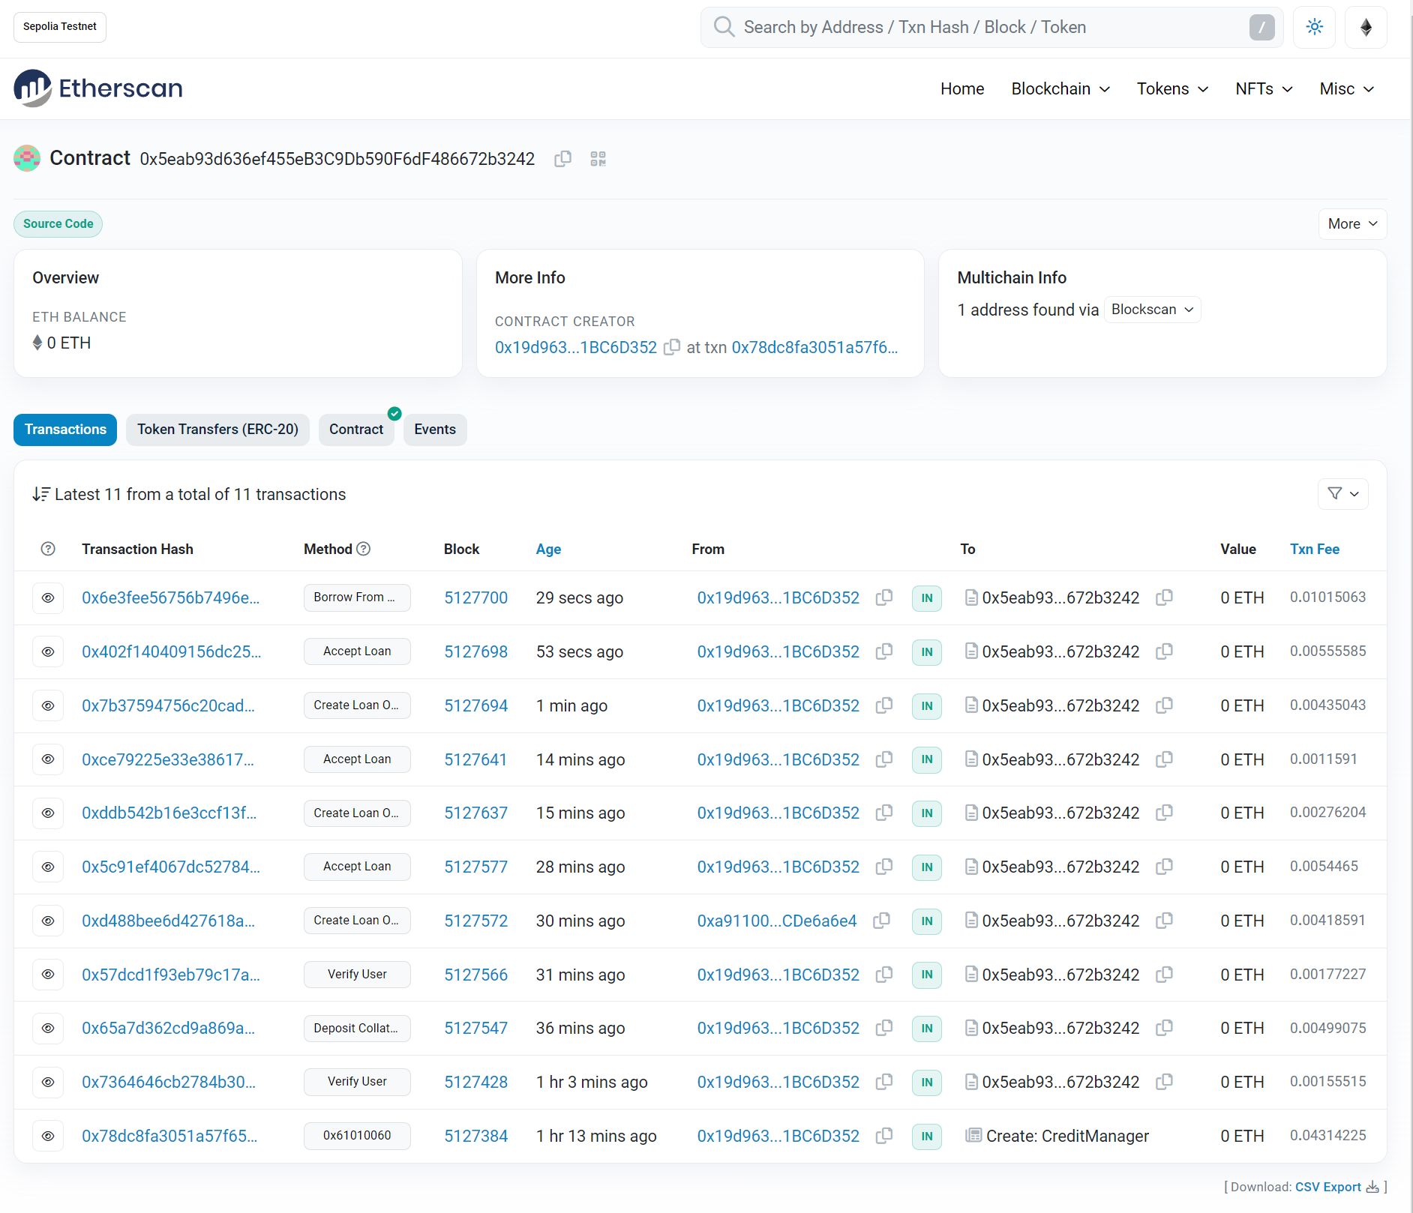Expand the Blockchain menu
This screenshot has width=1413, height=1213.
click(x=1060, y=88)
